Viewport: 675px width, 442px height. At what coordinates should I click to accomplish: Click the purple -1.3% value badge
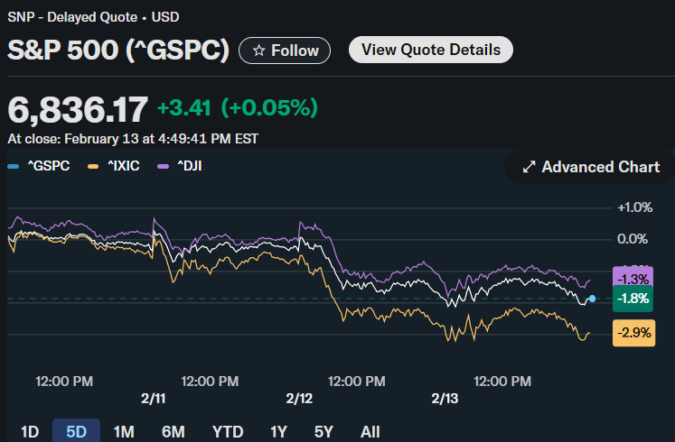pyautogui.click(x=633, y=277)
